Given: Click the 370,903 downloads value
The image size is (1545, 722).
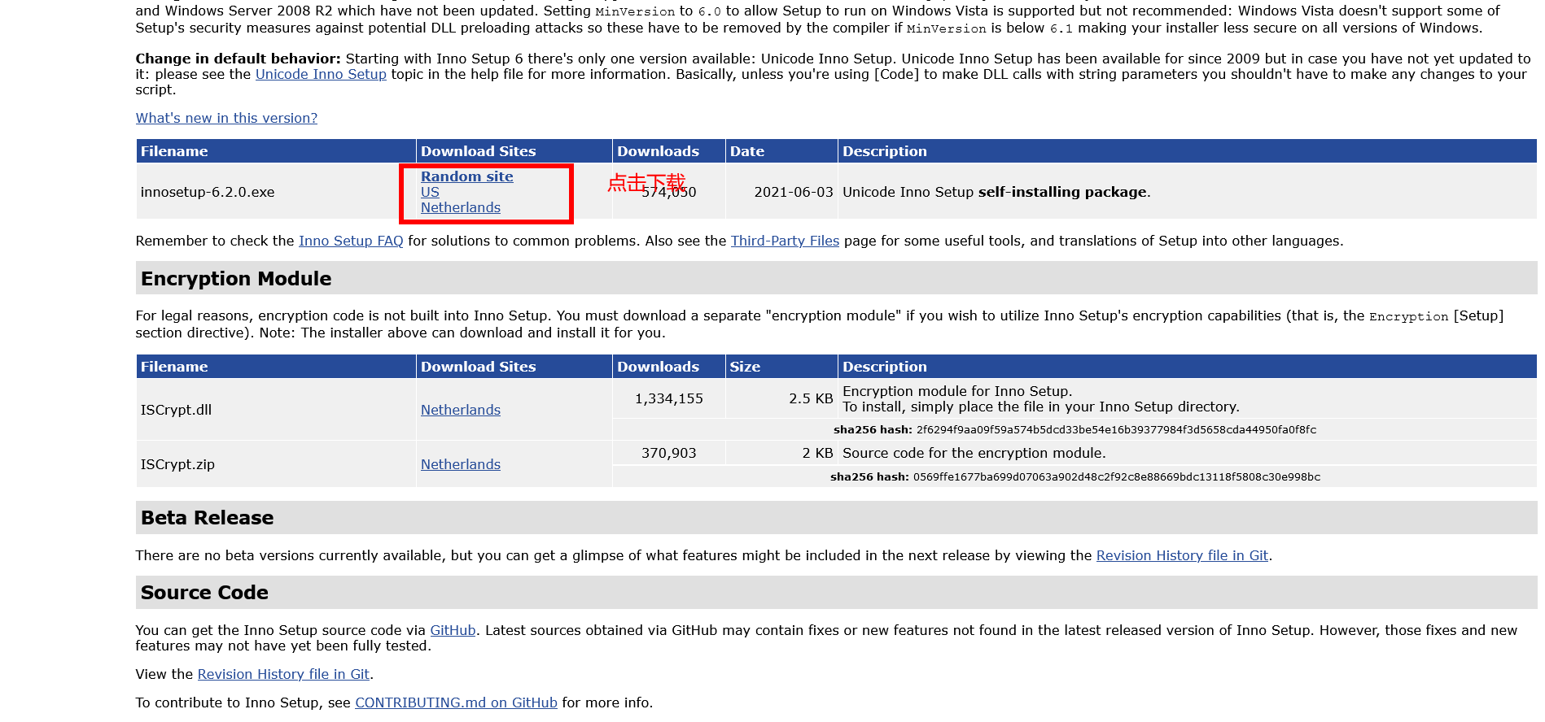Looking at the screenshot, I should [x=669, y=453].
